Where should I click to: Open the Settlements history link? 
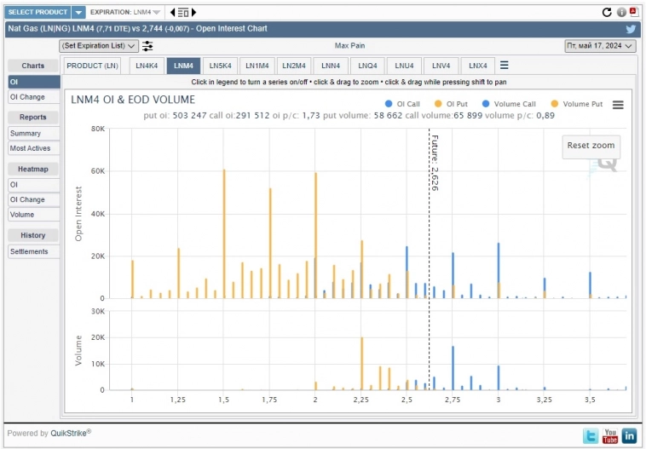(30, 252)
